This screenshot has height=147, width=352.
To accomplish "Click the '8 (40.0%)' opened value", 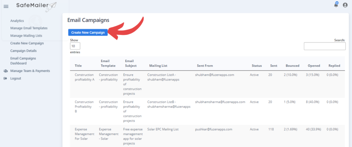I will pos(312,102).
